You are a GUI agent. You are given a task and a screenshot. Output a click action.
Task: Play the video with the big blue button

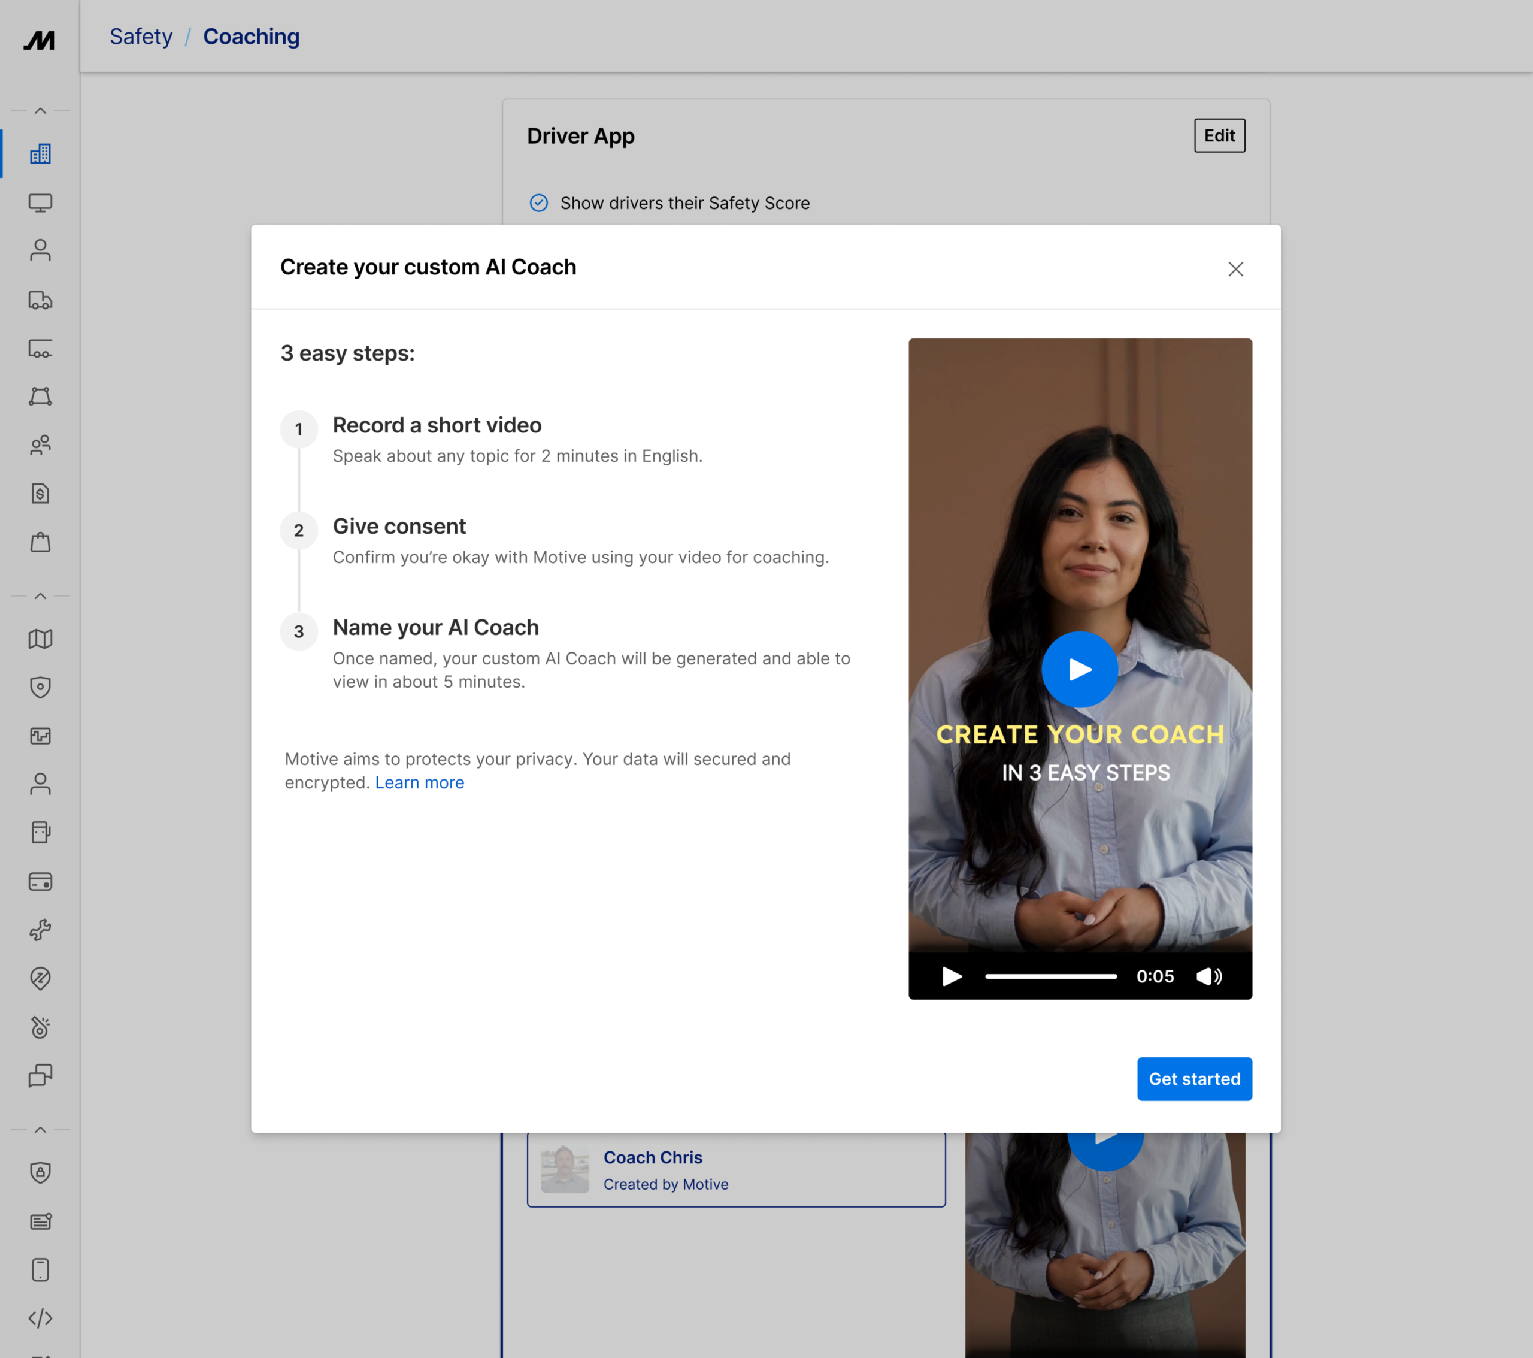tap(1079, 669)
